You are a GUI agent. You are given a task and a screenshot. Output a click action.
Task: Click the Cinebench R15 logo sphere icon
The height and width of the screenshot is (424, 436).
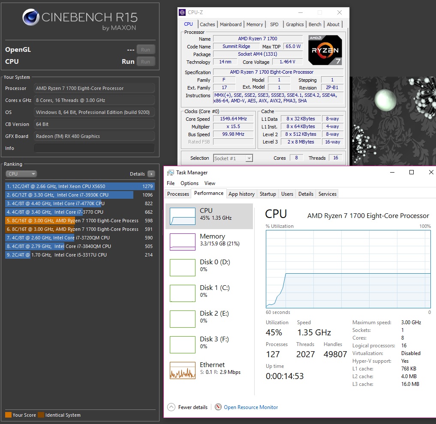[30, 17]
